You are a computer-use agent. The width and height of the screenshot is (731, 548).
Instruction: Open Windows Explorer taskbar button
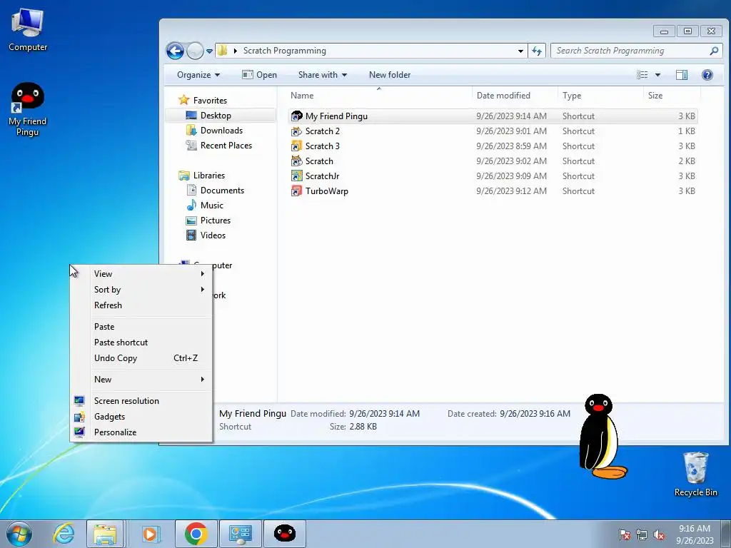click(105, 534)
